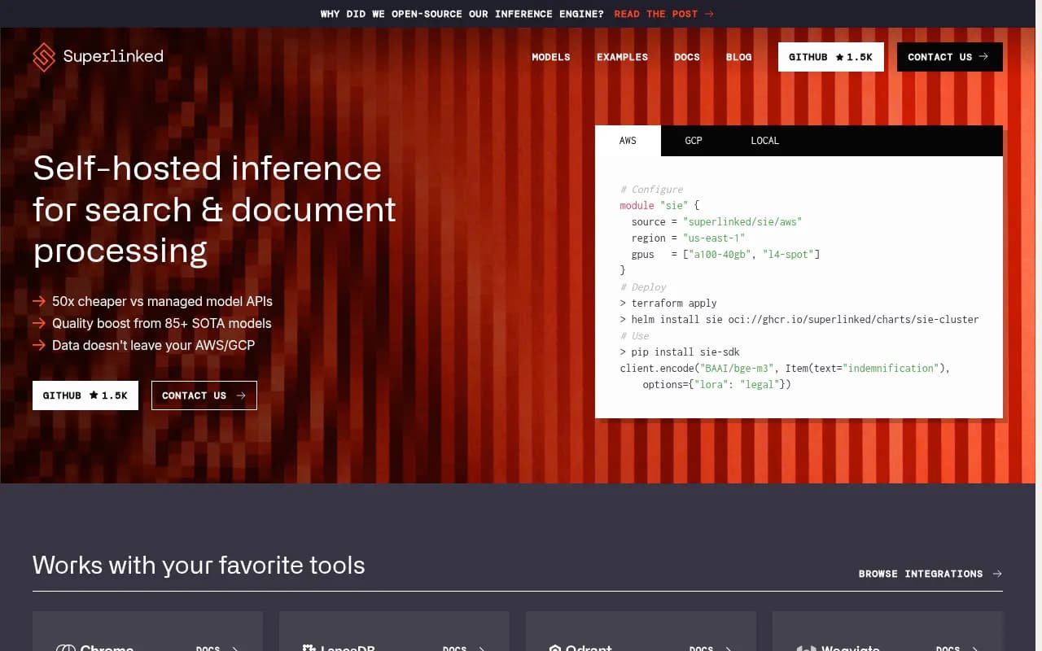Click "50x cheaper vs managed model APIs"
Image resolution: width=1042 pixels, height=651 pixels.
[x=162, y=301]
